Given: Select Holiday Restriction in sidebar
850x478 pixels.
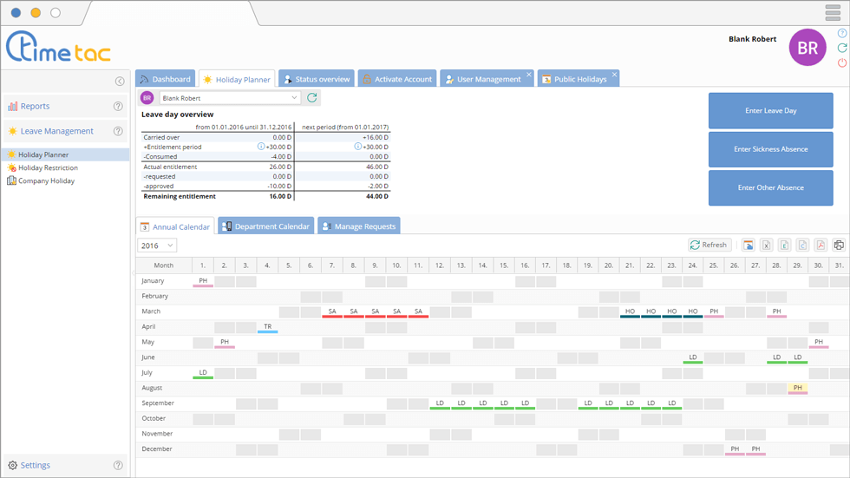Looking at the screenshot, I should point(48,168).
